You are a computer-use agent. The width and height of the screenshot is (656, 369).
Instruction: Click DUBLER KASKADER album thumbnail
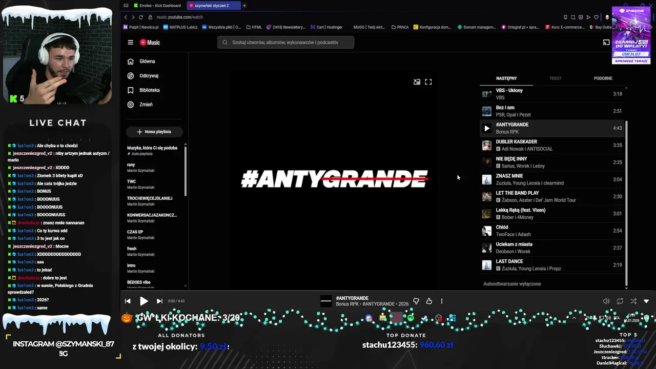pos(487,146)
